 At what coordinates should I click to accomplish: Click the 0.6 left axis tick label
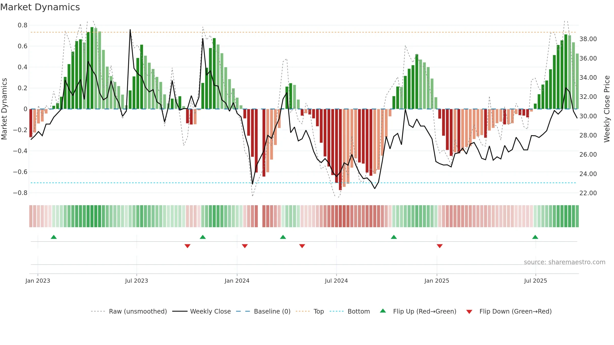tap(23, 46)
